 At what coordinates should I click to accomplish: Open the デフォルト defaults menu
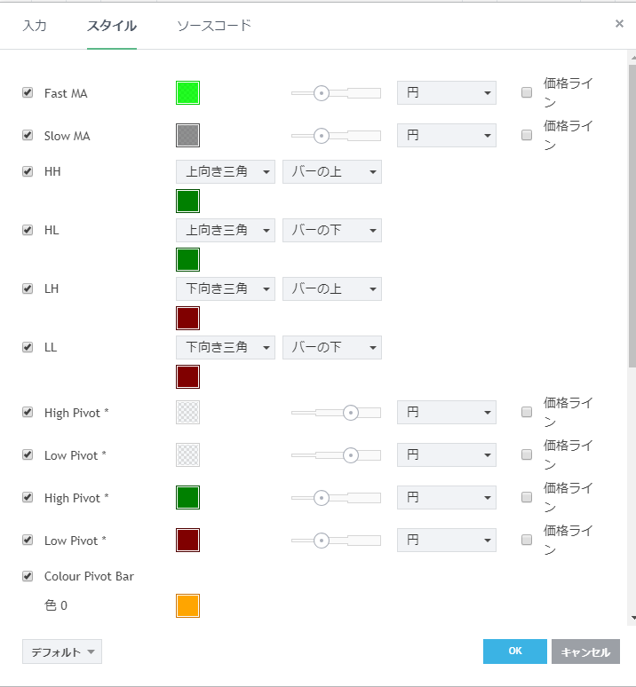(x=62, y=652)
